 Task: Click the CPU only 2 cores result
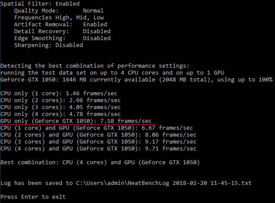[x=61, y=100]
